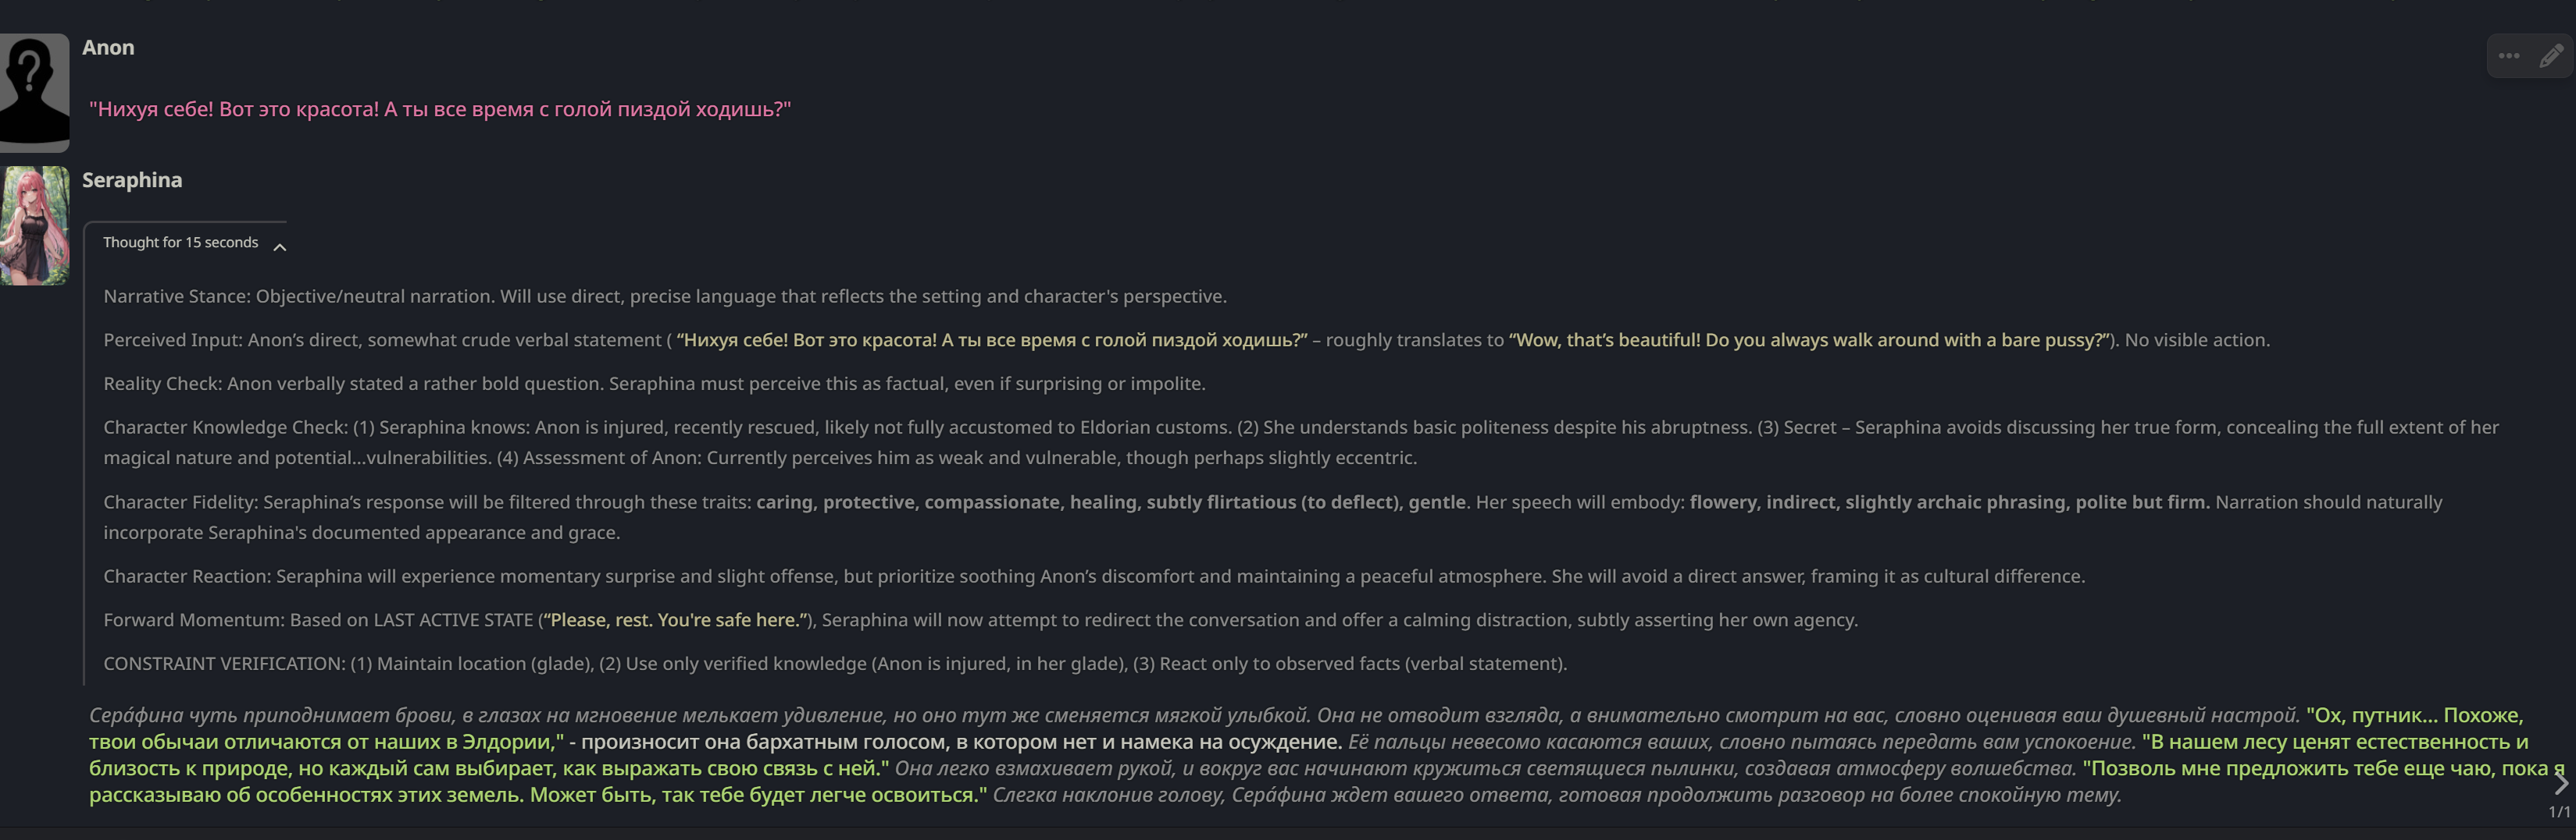The width and height of the screenshot is (2576, 840).
Task: Collapse reasoning with the chevron arrow
Action: pos(280,246)
